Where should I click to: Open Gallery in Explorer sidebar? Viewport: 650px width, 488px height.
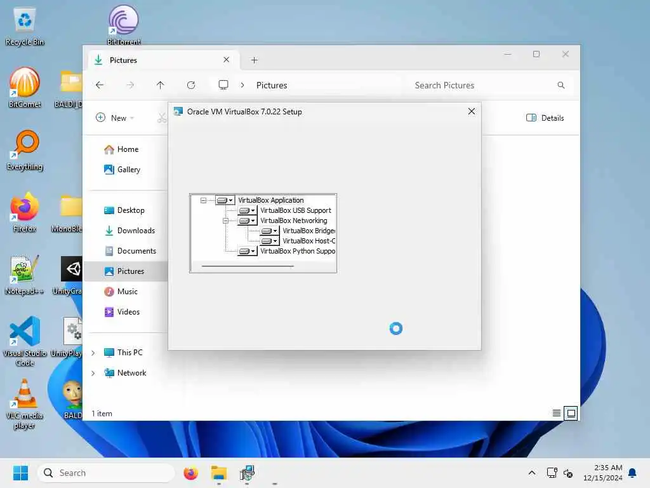(x=123, y=169)
